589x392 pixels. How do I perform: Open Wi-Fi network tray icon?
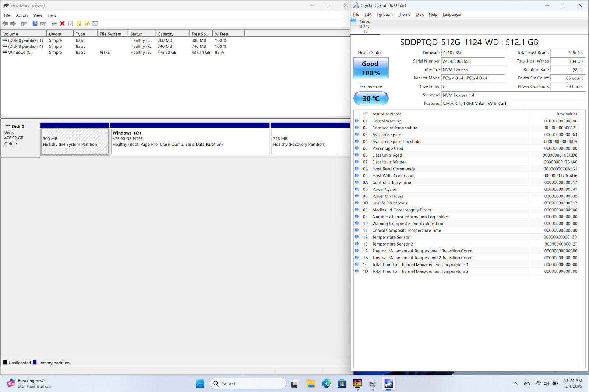[538, 384]
